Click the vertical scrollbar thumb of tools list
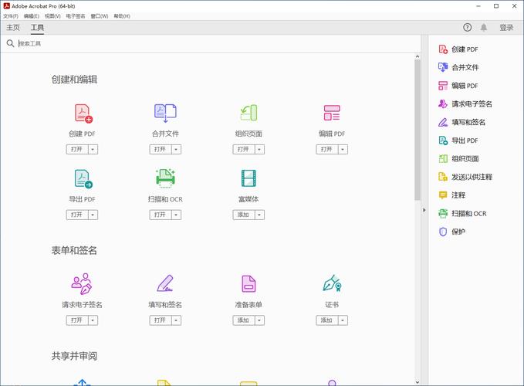 coord(418,130)
